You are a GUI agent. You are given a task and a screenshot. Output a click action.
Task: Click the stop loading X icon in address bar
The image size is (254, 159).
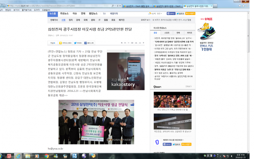click(x=120, y=6)
